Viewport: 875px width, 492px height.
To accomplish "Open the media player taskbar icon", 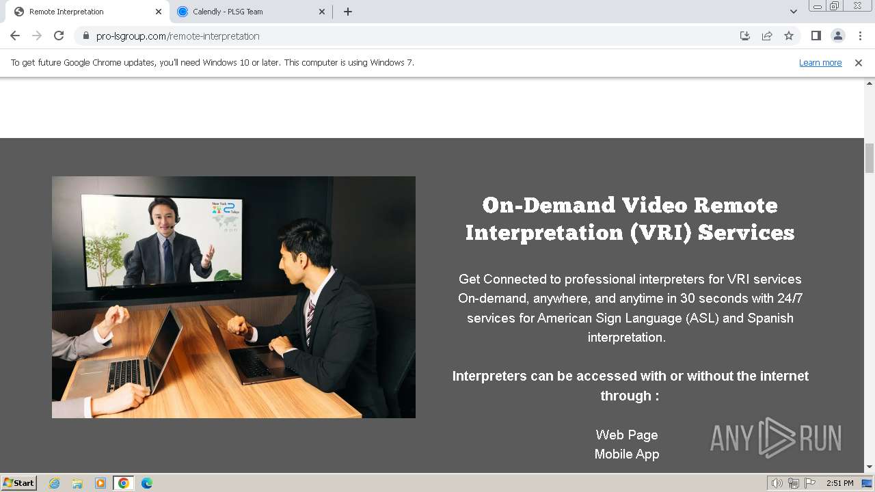I will click(x=100, y=483).
